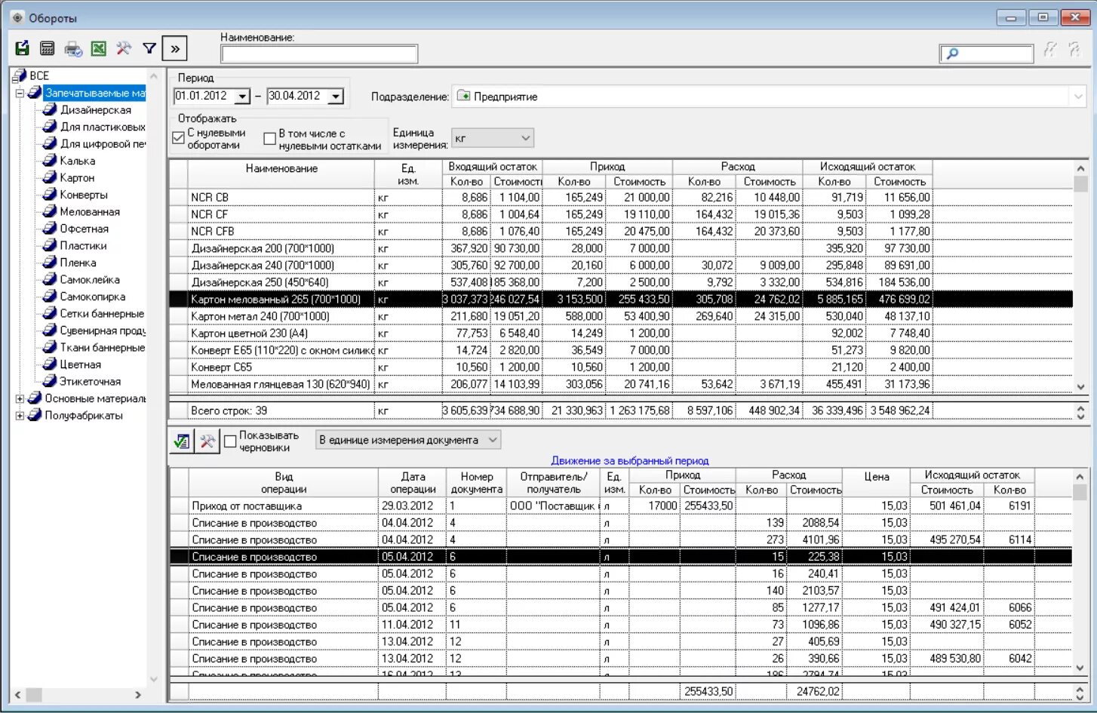This screenshot has height=713, width=1097.
Task: Select Картон category in tree
Action: pyautogui.click(x=77, y=177)
